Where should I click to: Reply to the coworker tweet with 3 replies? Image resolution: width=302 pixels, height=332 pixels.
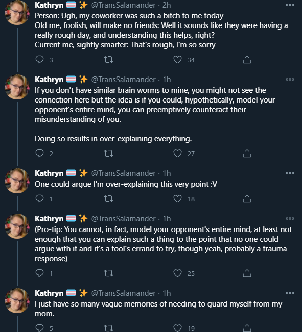[x=39, y=60]
